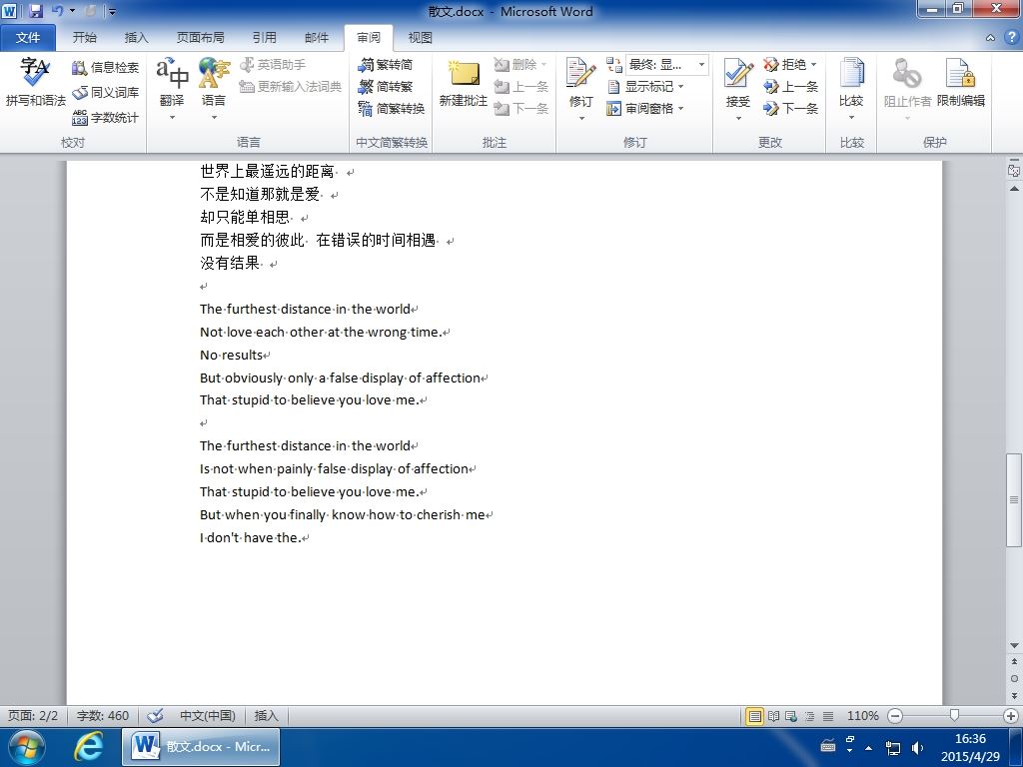Zoom in with the plus button
The width and height of the screenshot is (1023, 767).
(1011, 716)
